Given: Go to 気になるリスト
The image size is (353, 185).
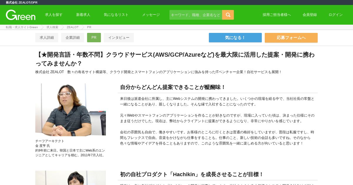Looking at the screenshot, I should coord(116,15).
